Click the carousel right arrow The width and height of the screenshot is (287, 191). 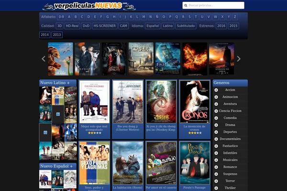[239, 59]
